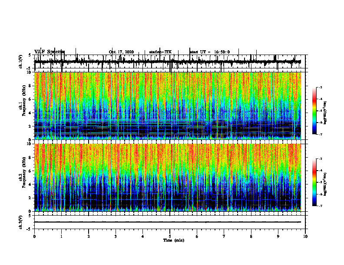Viewport: 344px width, 265px height.
Task: Click the "-5" tick on ch.3(V) axis
Action: point(29,229)
